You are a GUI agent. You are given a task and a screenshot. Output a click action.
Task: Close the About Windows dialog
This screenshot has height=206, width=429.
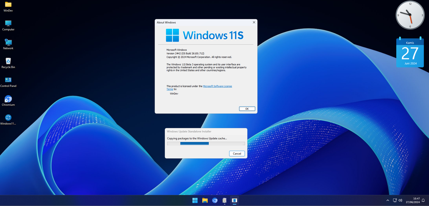[254, 22]
